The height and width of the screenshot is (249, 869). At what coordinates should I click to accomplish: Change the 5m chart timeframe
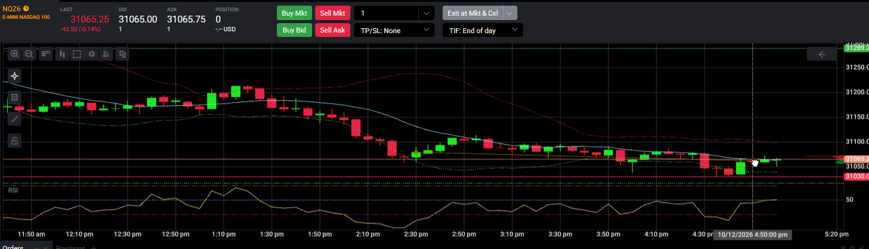[x=46, y=54]
